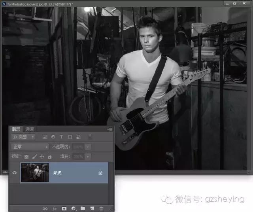Create a new group folder
Image resolution: width=253 pixels, height=212 pixels.
pyautogui.click(x=83, y=208)
